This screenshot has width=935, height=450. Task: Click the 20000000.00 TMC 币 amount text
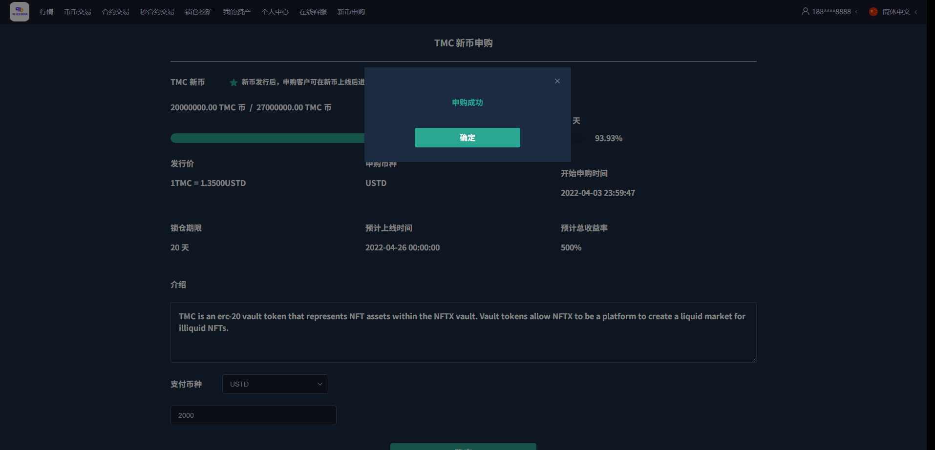208,107
